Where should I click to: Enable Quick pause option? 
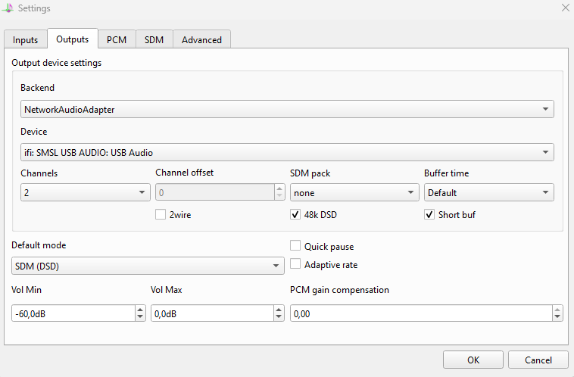pyautogui.click(x=295, y=245)
